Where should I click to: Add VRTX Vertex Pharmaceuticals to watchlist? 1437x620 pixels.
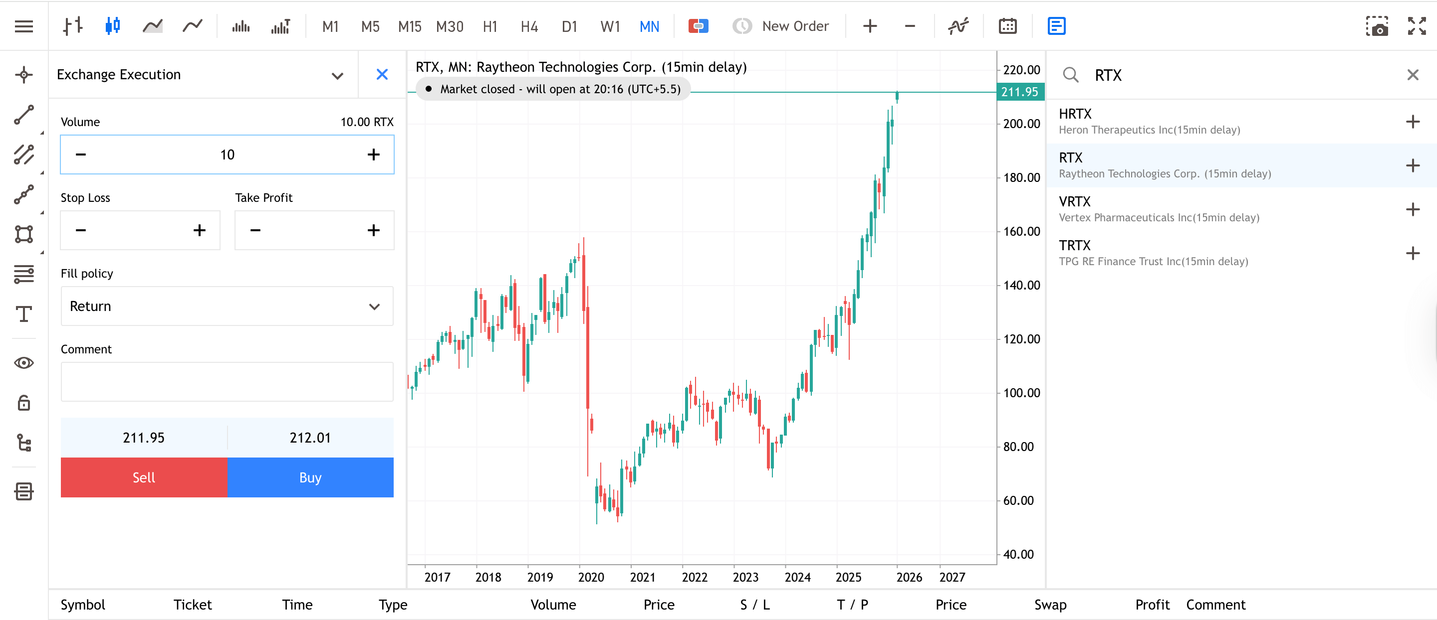pos(1413,209)
